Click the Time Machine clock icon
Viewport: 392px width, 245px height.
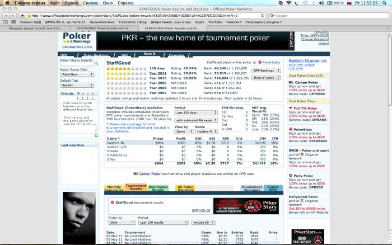tap(305, 3)
